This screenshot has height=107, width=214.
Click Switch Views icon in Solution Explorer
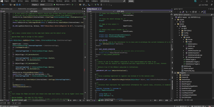[x=183, y=12]
